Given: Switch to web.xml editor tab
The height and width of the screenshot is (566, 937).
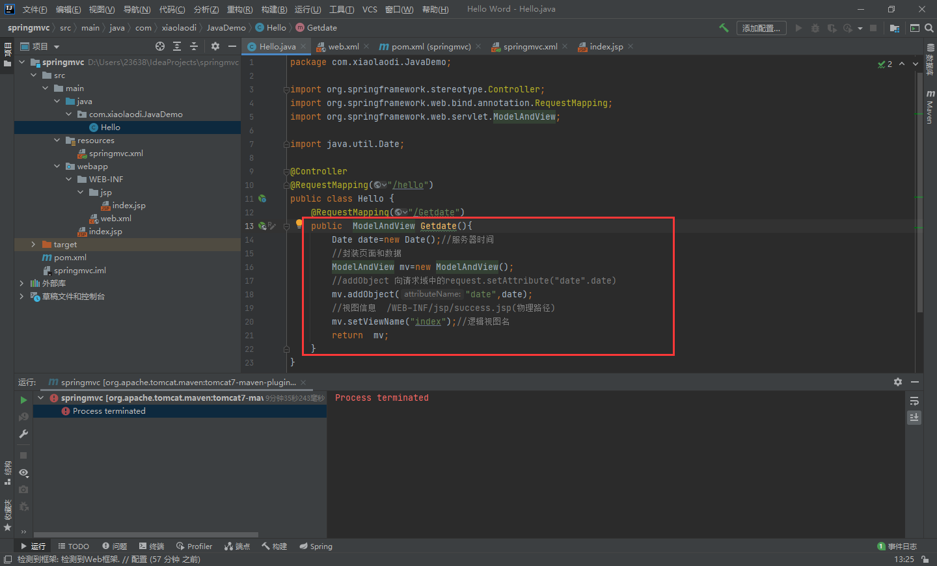Looking at the screenshot, I should 344,46.
